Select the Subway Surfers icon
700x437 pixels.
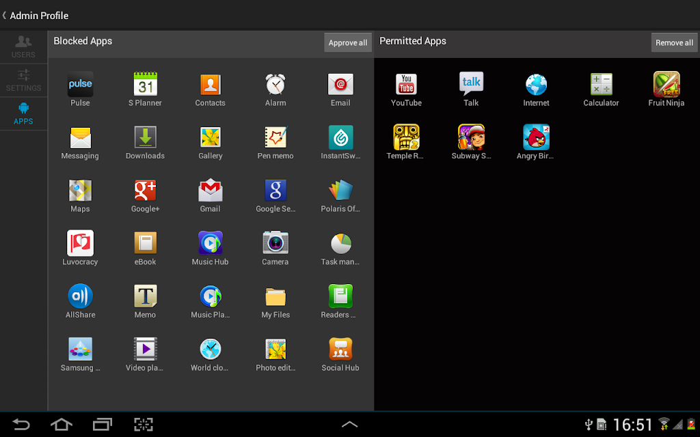472,137
